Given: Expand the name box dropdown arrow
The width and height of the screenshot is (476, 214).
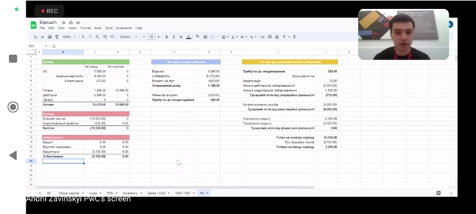Looking at the screenshot, I should pos(46,46).
